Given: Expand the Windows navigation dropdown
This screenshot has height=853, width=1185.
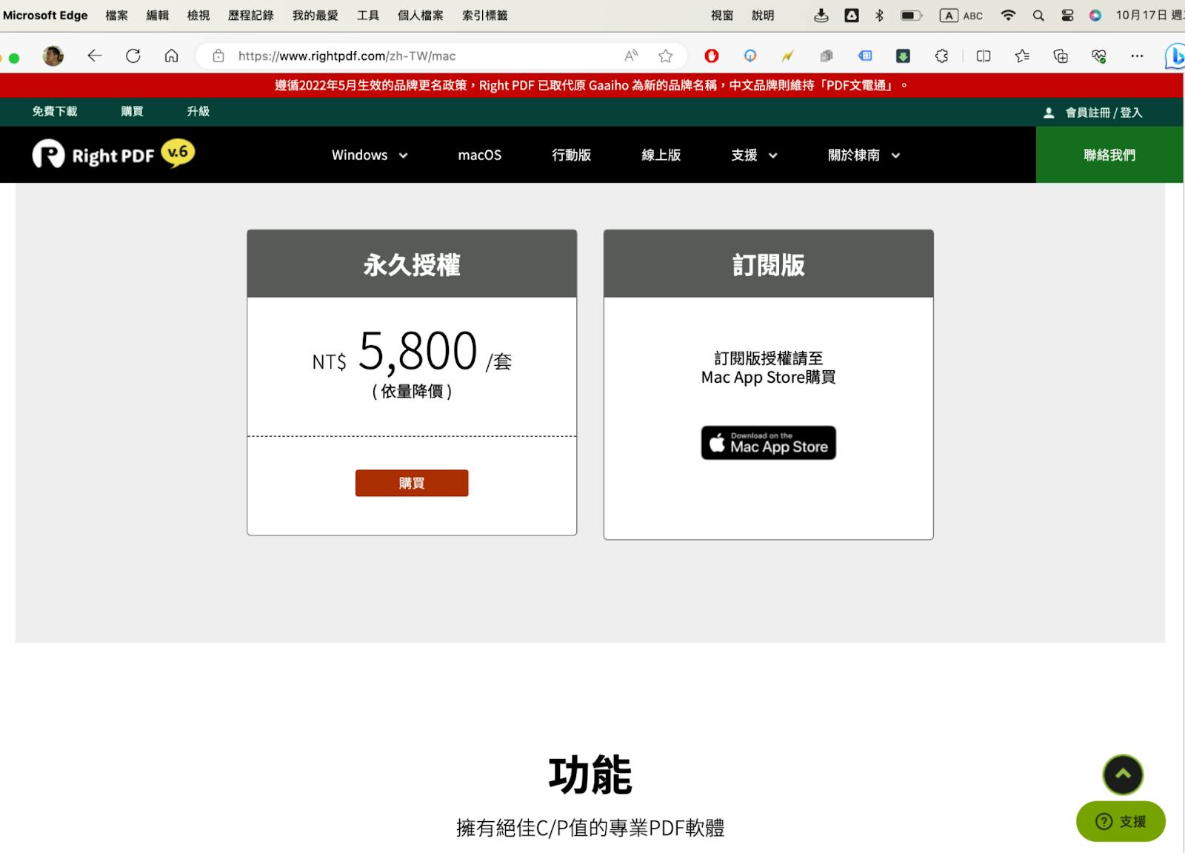Looking at the screenshot, I should 370,155.
